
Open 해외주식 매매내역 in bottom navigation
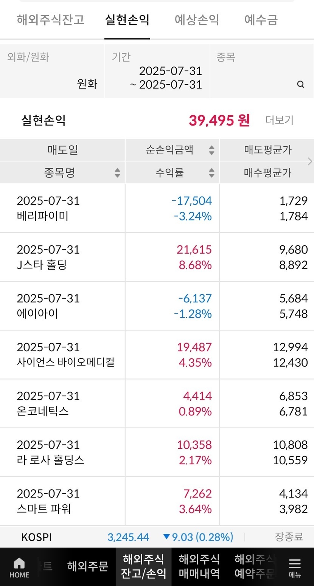coord(199,566)
